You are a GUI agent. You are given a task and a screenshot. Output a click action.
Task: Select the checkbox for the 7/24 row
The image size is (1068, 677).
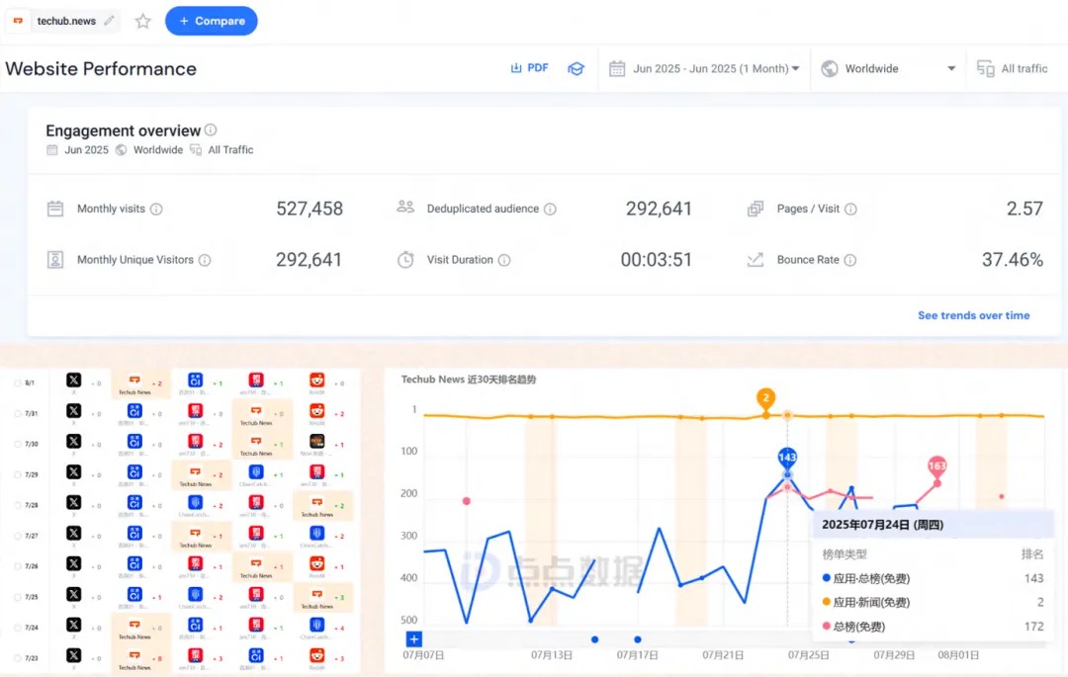pos(18,627)
